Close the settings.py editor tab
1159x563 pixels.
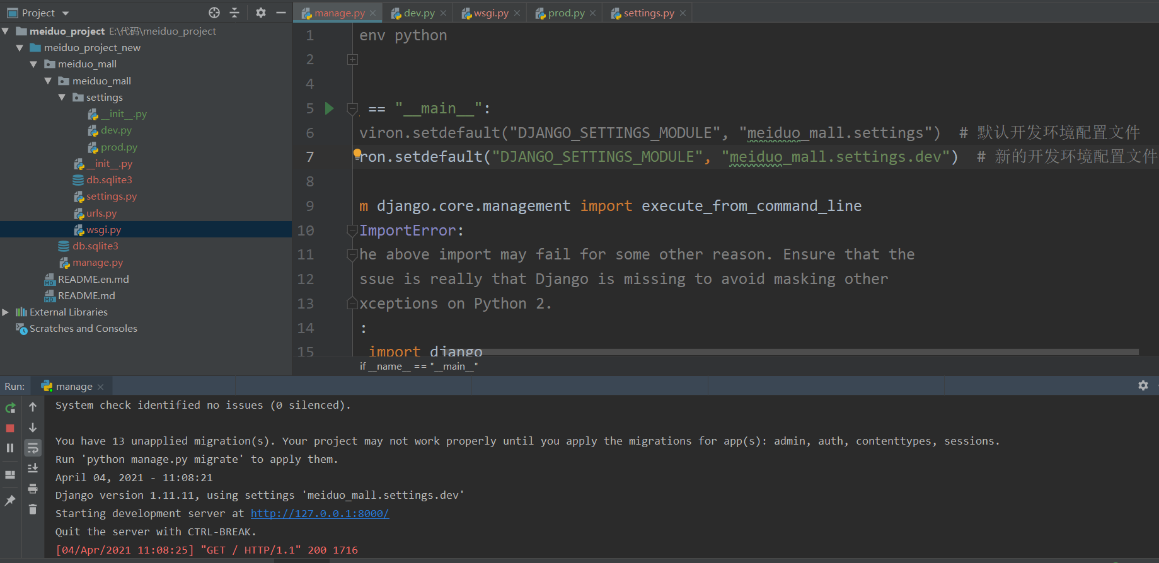[683, 13]
